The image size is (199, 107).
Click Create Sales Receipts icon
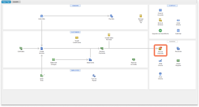[x=109, y=35]
